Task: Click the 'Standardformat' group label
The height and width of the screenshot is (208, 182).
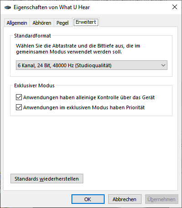Action: (32, 36)
